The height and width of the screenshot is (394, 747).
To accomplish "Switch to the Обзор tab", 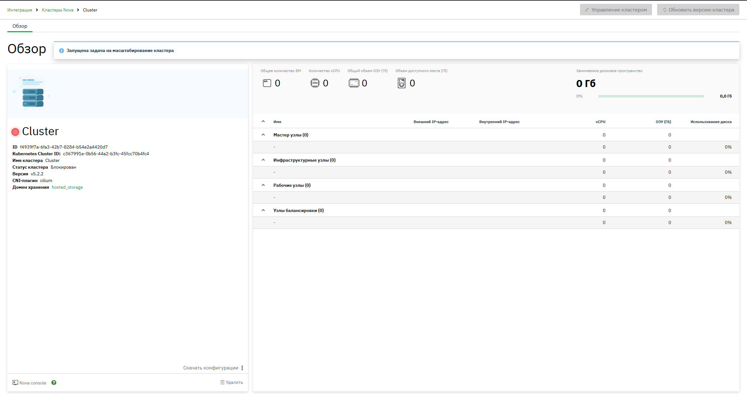I will point(20,26).
